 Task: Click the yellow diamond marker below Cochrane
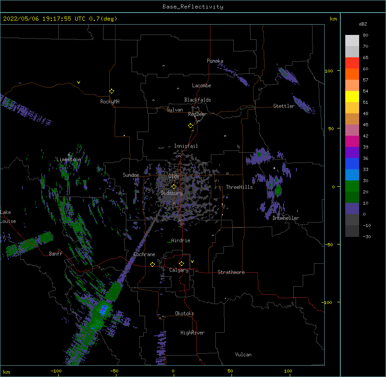(x=152, y=264)
